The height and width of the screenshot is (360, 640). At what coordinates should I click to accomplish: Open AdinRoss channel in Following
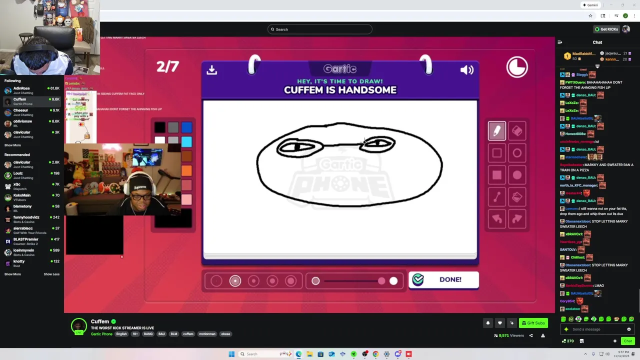coord(32,90)
